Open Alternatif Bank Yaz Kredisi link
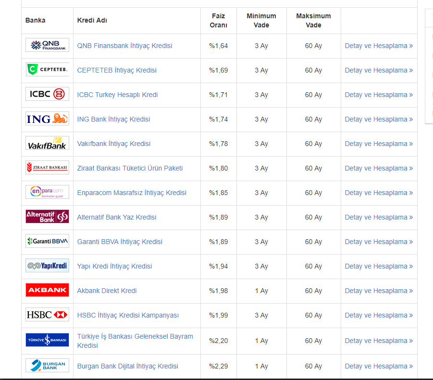 (x=116, y=217)
